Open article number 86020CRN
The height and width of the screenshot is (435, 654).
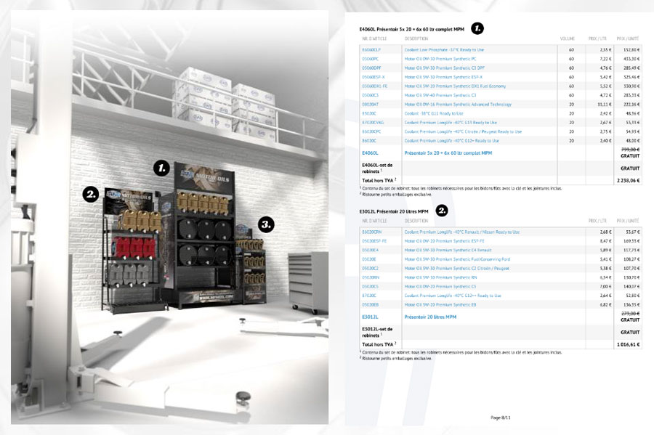coord(371,232)
